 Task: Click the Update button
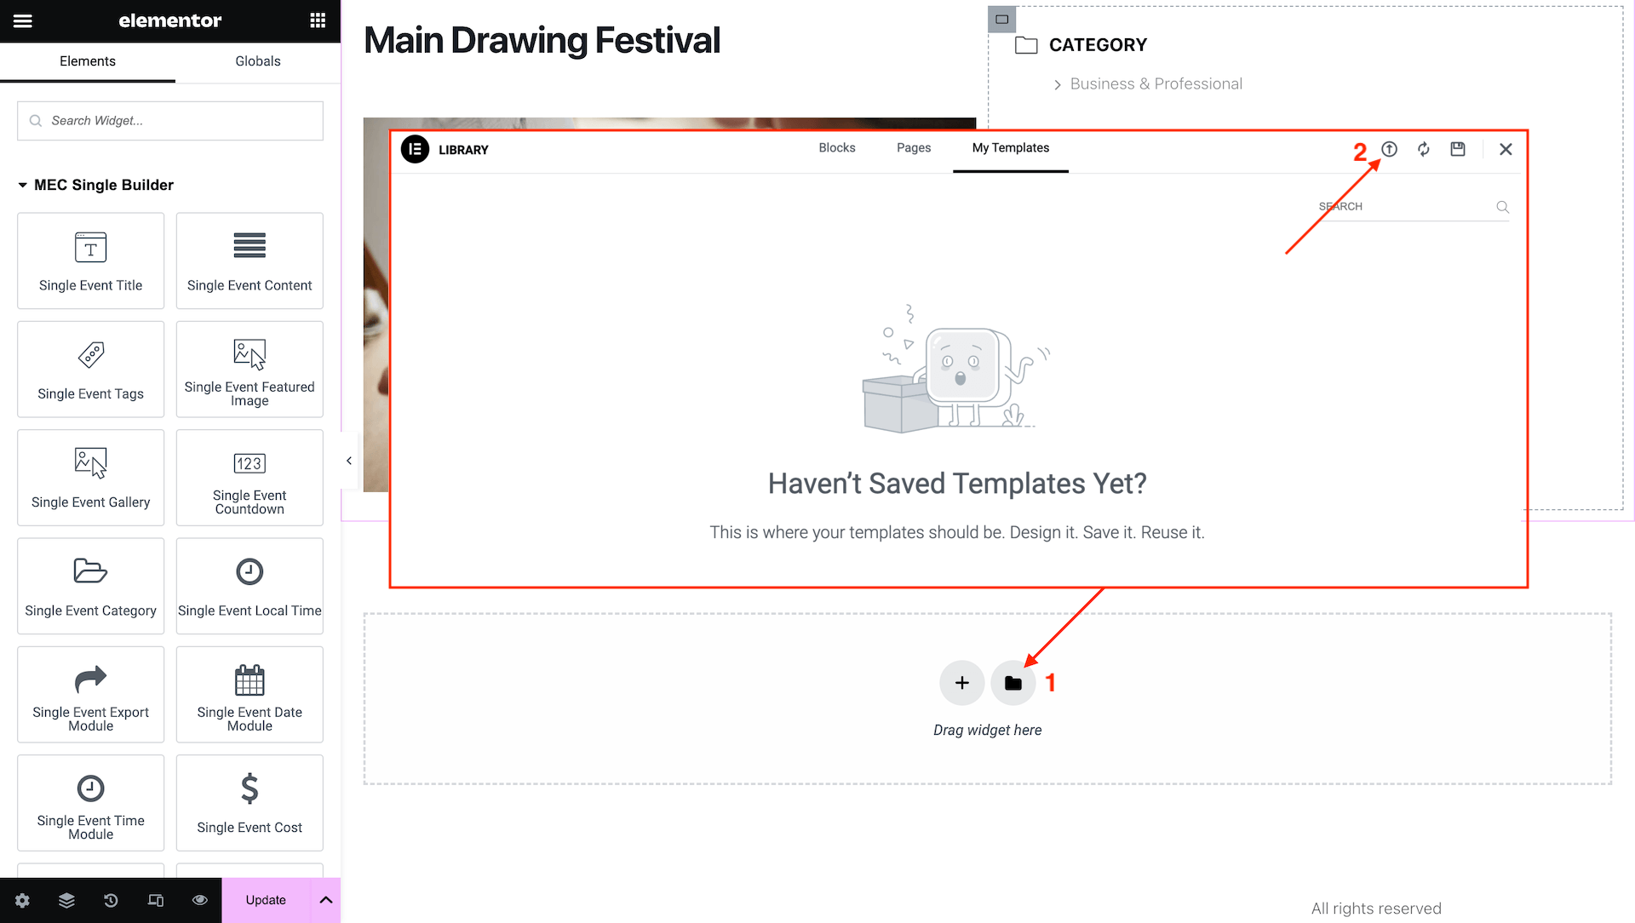(266, 900)
